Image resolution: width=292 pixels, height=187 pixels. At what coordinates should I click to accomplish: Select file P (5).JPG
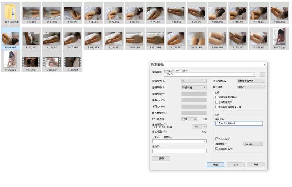114,13
